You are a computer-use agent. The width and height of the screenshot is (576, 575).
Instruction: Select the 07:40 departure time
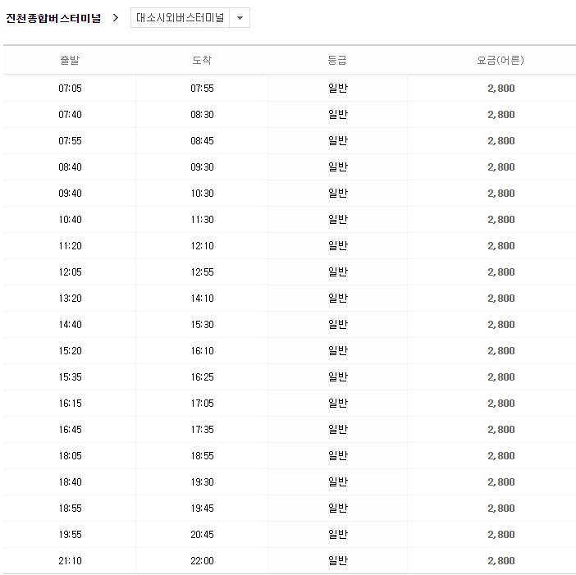pyautogui.click(x=70, y=115)
